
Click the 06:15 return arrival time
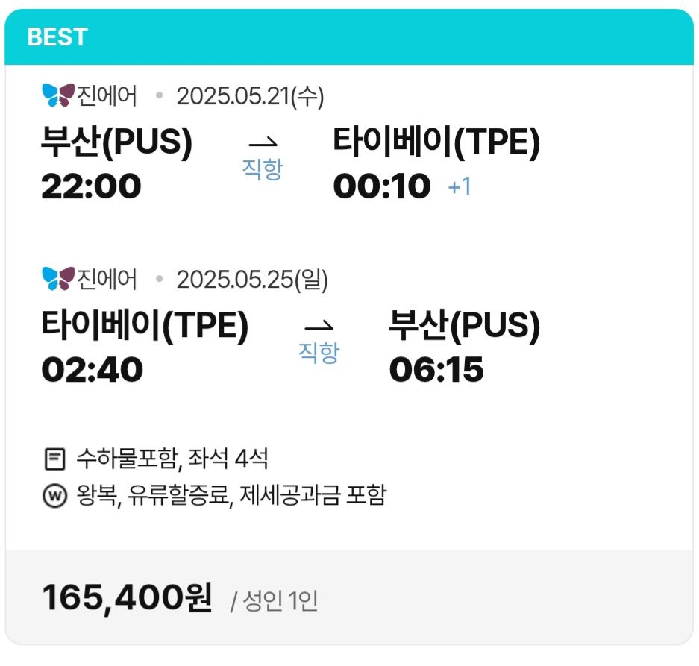(436, 370)
